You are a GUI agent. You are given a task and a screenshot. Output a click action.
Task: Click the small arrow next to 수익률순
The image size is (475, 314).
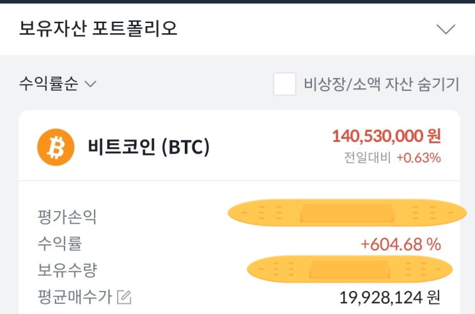[x=90, y=84]
